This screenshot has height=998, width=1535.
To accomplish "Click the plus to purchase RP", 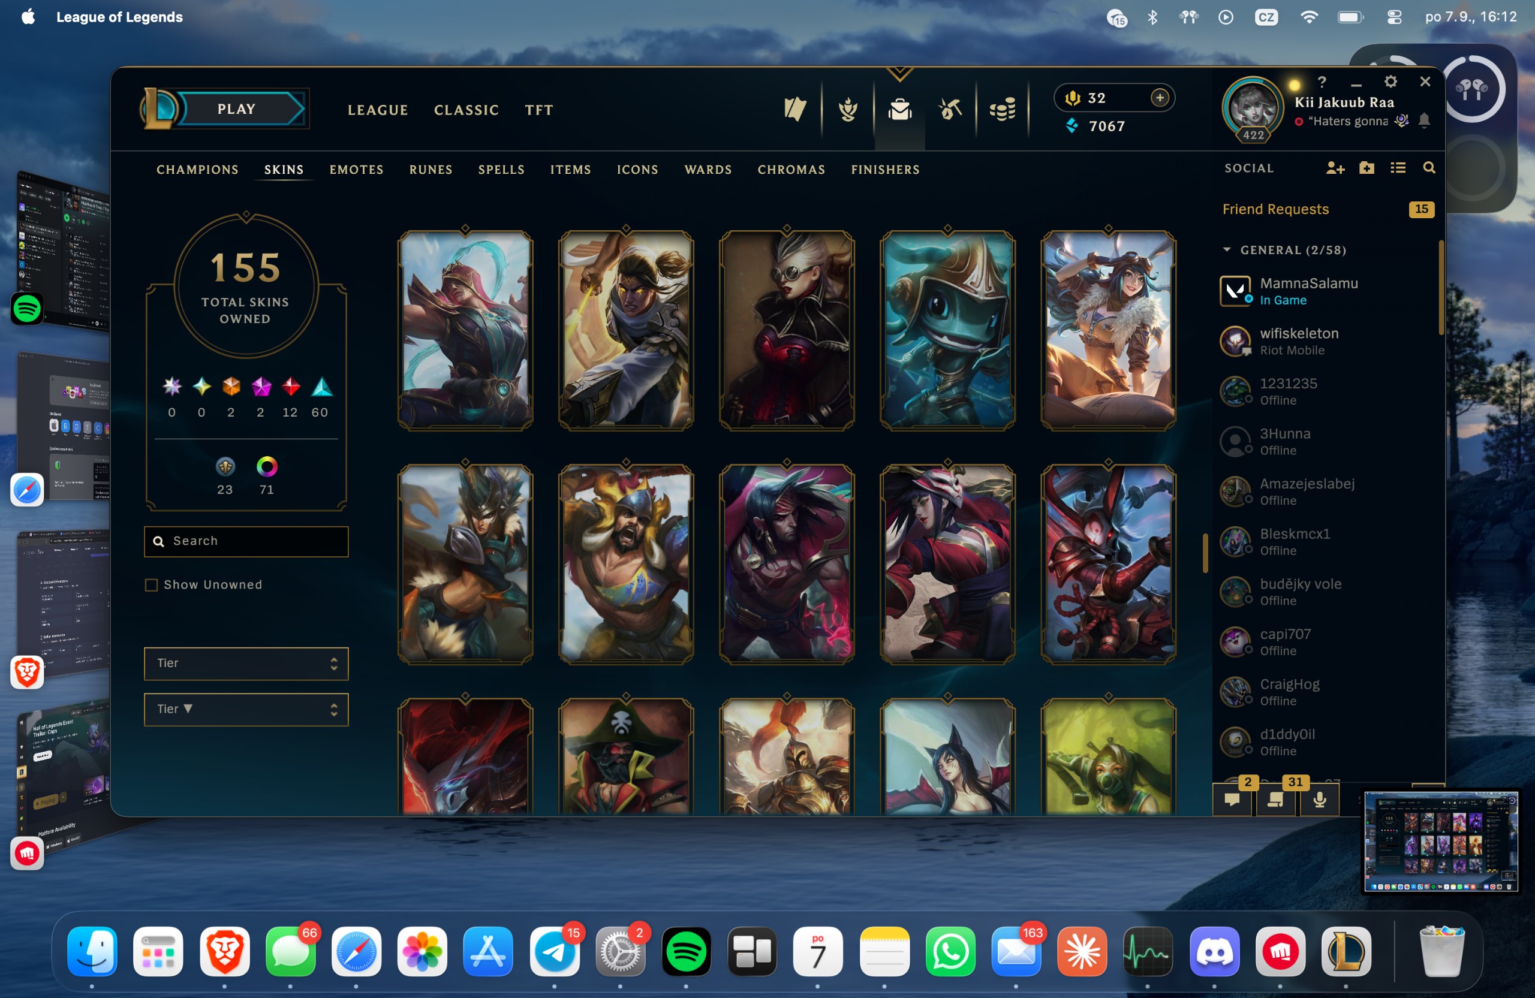I will click(x=1160, y=97).
